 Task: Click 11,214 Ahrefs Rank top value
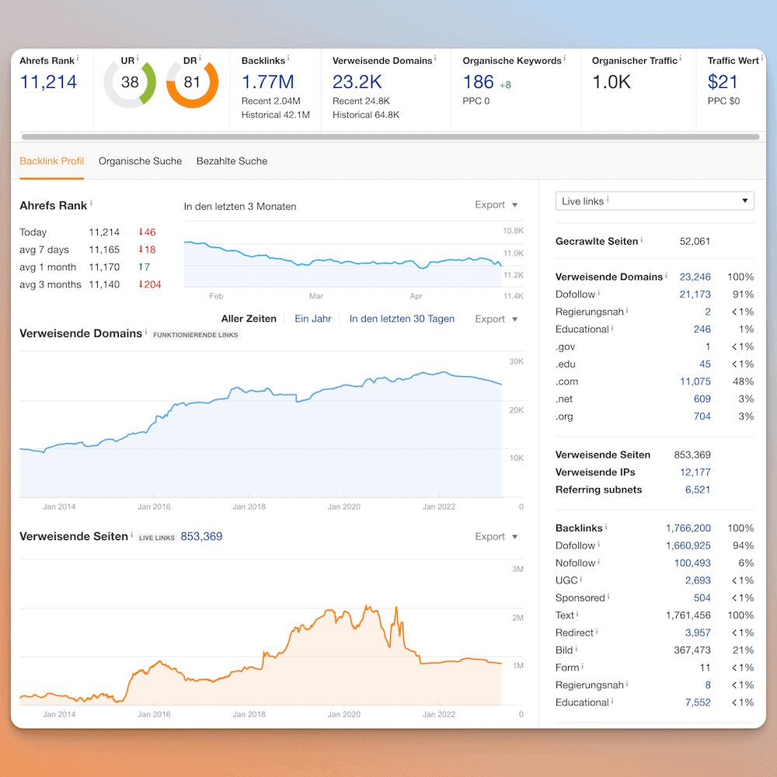48,82
